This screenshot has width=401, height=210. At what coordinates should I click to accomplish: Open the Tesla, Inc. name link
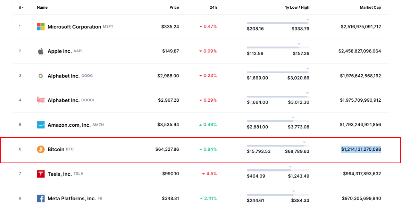[x=59, y=174]
